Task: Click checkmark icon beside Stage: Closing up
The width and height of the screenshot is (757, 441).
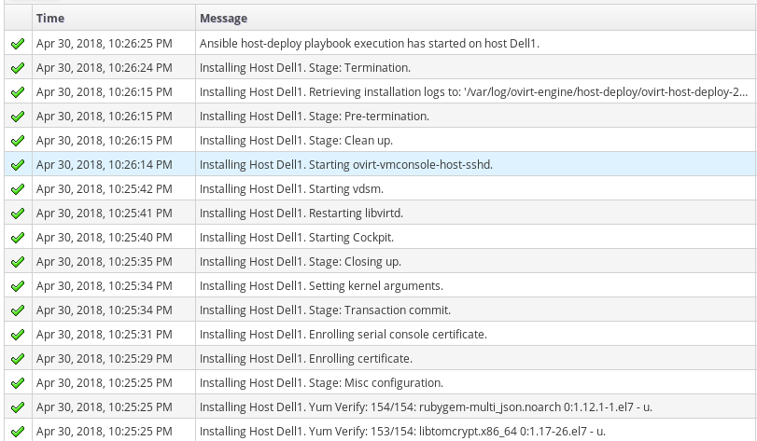Action: (18, 262)
